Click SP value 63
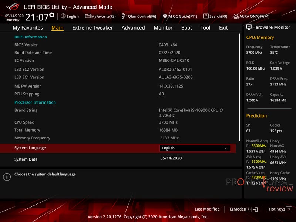The height and width of the screenshot is (222, 296). click(x=248, y=131)
